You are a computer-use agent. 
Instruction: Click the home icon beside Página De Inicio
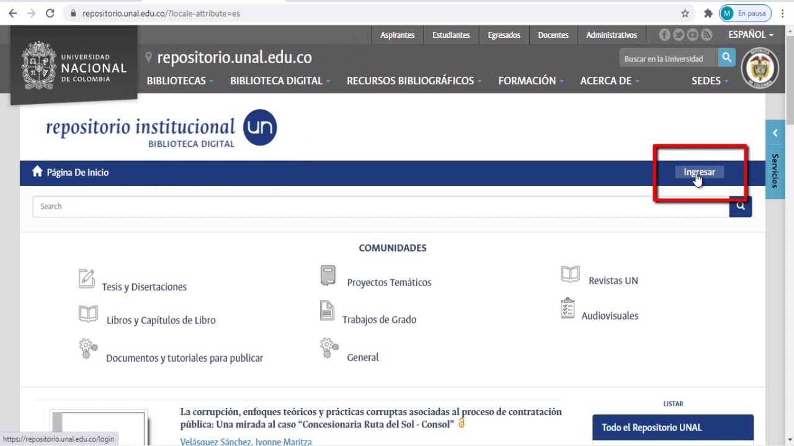tap(37, 172)
